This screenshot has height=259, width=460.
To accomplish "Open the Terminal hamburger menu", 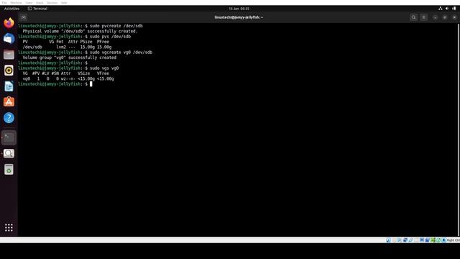I will pos(423,17).
